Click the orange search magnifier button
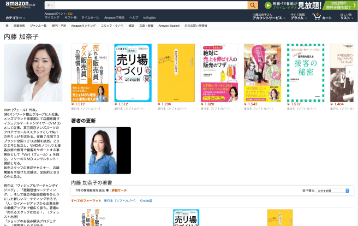358x226 pixels. 253,5
